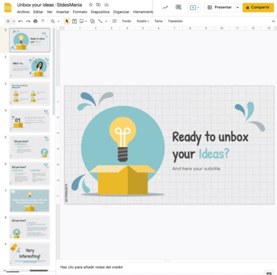This screenshot has height=275, width=277.
Task: Insert a text box
Action: click(75, 22)
